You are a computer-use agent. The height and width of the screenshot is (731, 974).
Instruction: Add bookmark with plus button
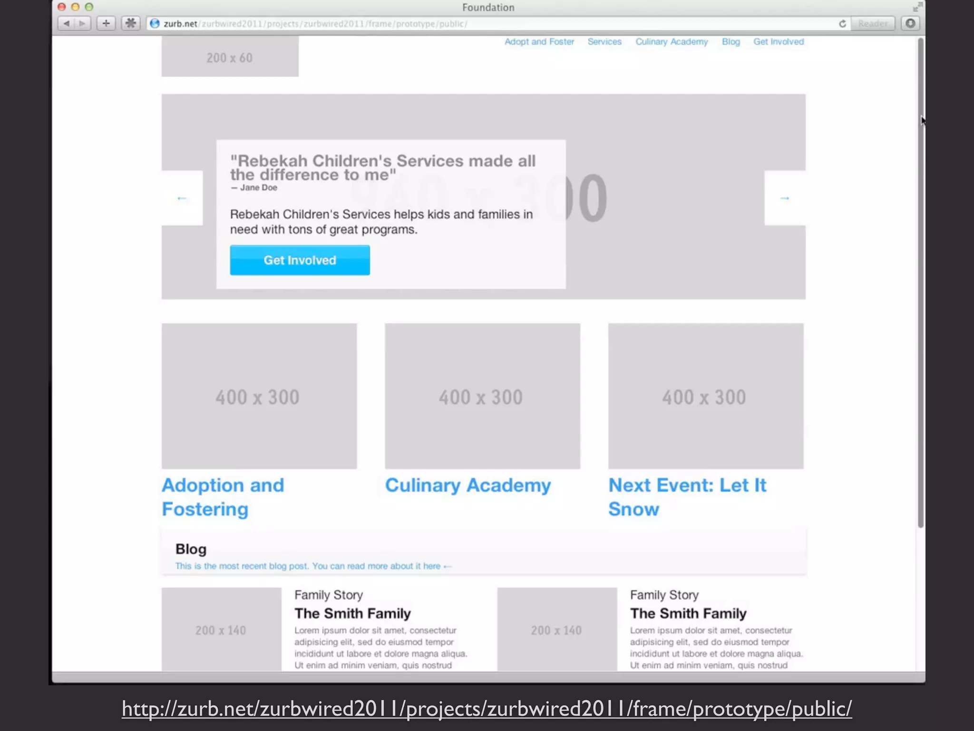[106, 23]
